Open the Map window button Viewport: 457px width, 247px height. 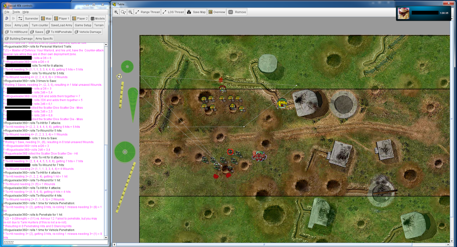click(46, 18)
